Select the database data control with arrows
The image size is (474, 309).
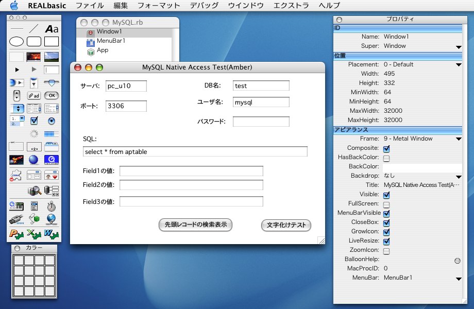point(52,191)
